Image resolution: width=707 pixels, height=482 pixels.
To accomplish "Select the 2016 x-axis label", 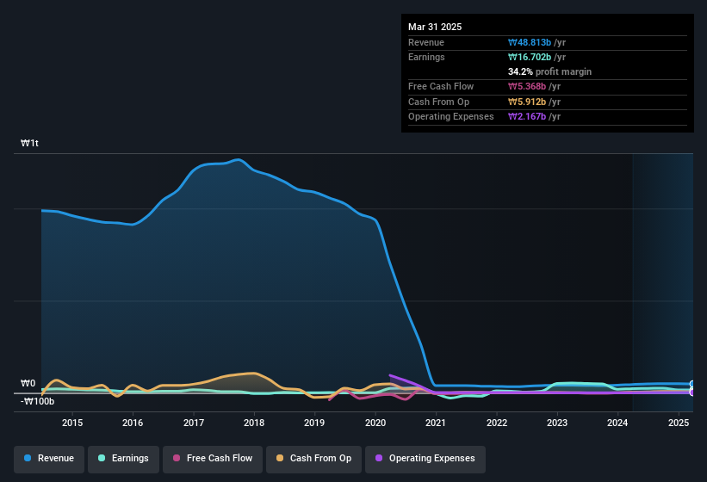I will click(x=133, y=423).
